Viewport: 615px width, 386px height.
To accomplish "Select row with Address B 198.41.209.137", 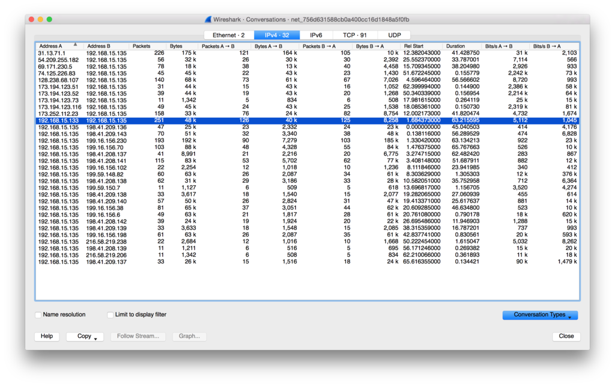I will tap(307, 262).
